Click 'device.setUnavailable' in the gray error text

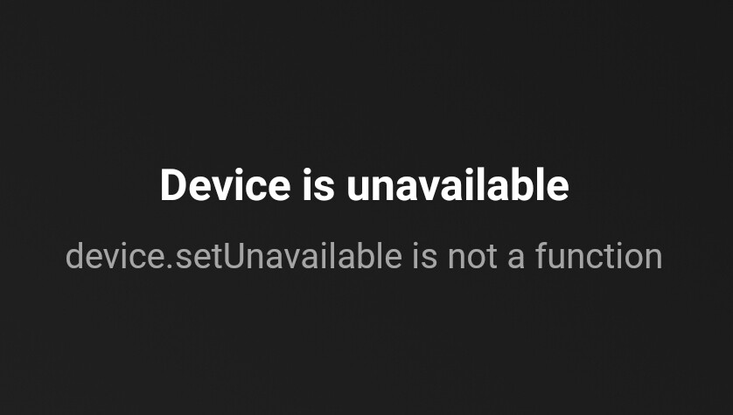[x=234, y=255]
